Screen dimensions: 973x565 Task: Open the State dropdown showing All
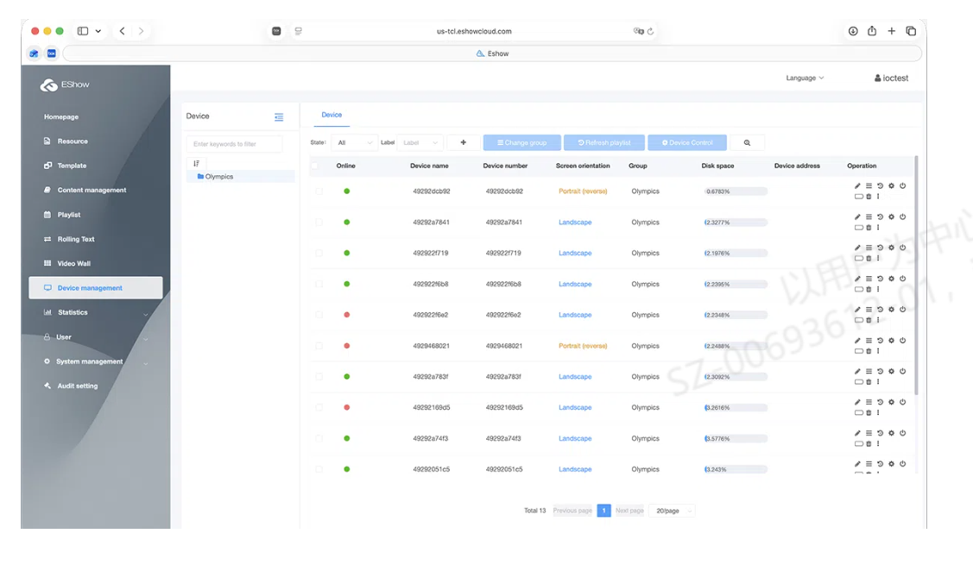click(354, 142)
